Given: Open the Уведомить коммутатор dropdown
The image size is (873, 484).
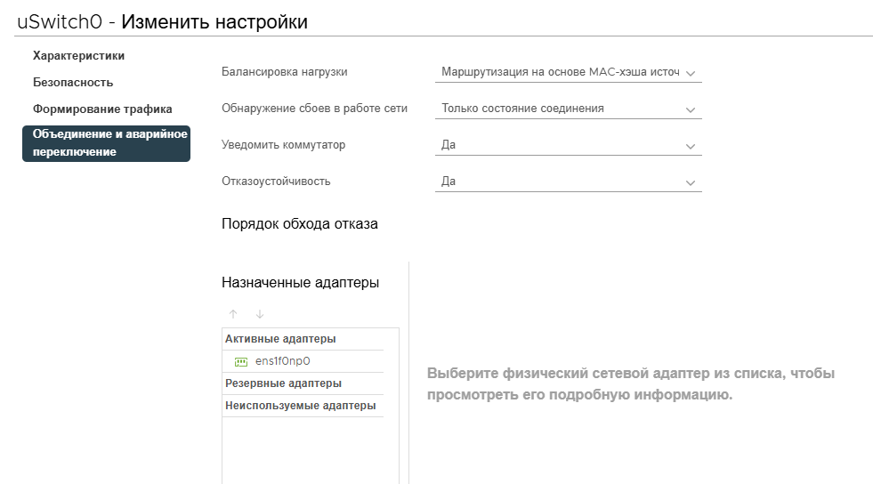Looking at the screenshot, I should [568, 145].
